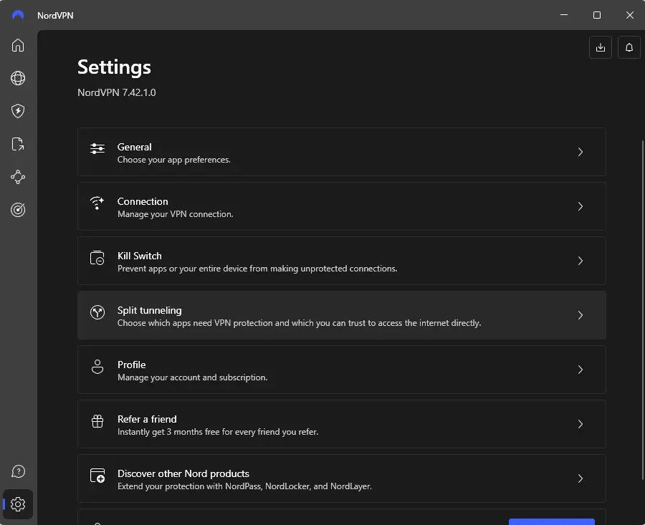Viewport: 645px width, 525px height.
Task: Open the notifications bell icon
Action: point(629,47)
